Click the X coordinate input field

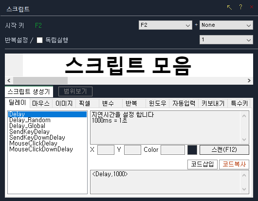point(106,150)
